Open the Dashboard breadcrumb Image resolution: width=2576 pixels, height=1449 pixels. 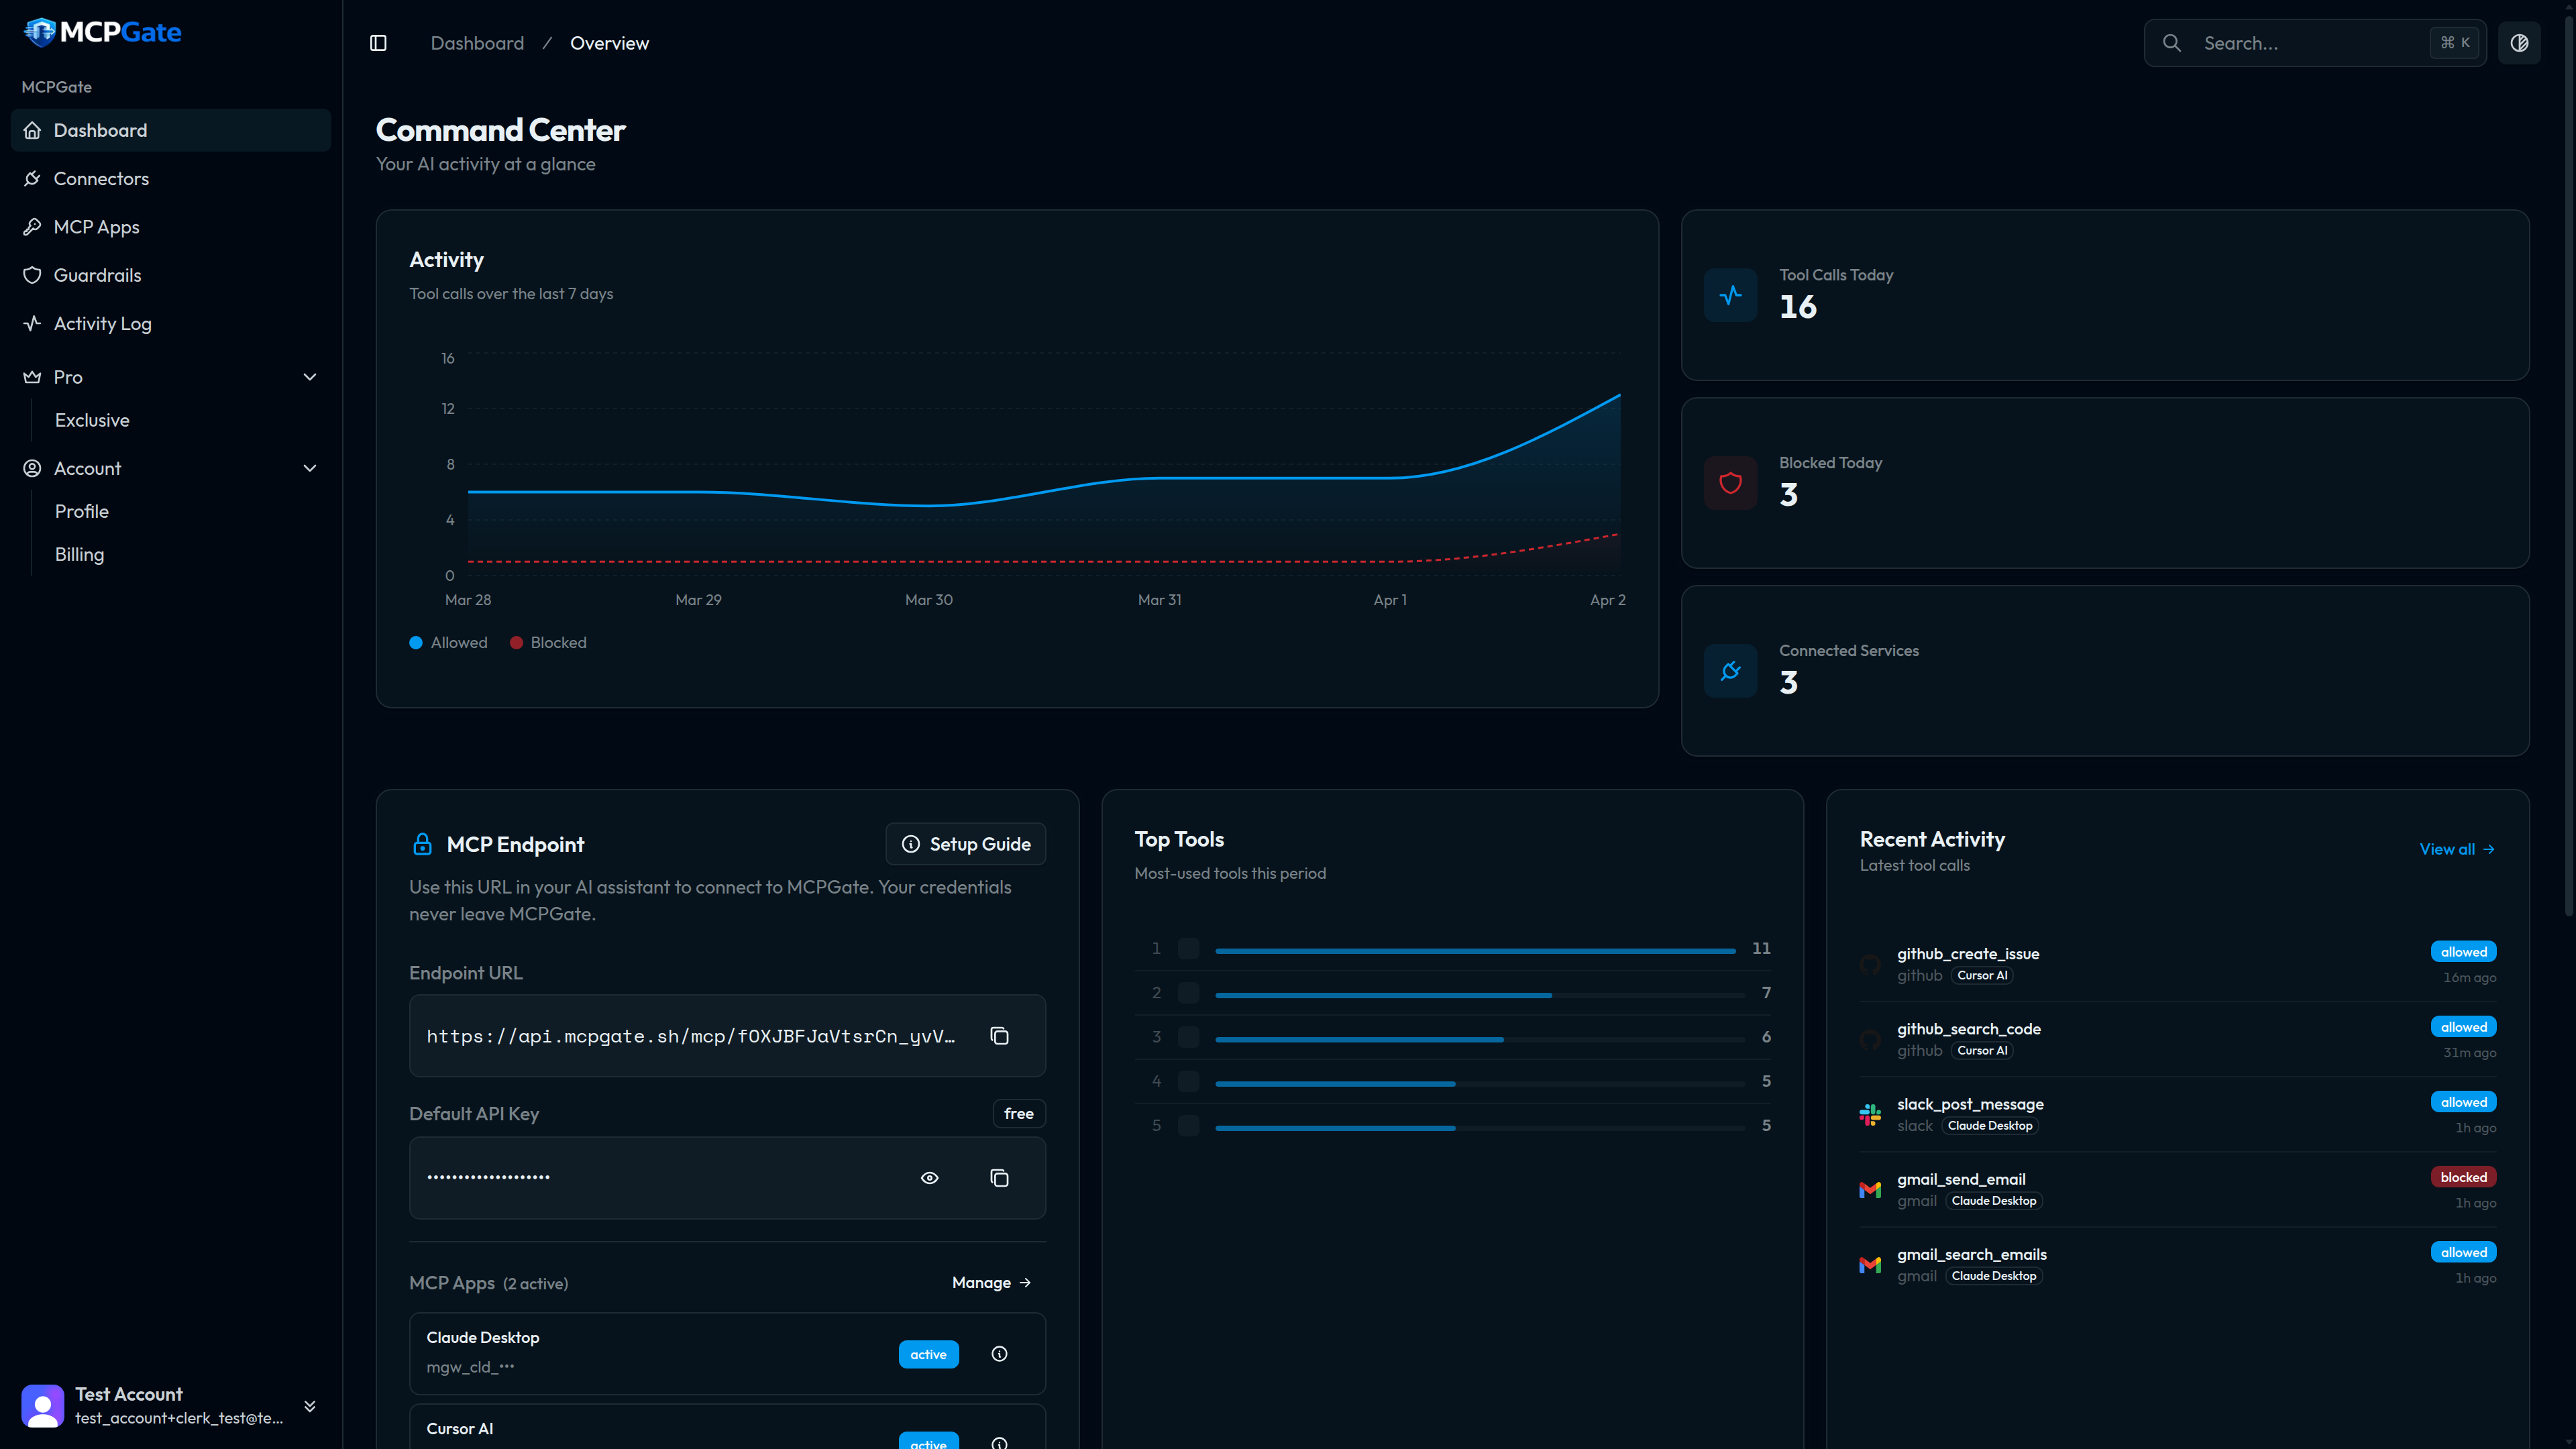click(477, 42)
